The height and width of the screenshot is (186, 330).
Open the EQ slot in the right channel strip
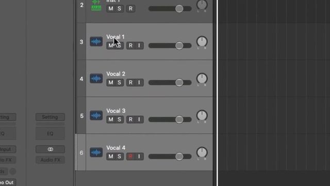(50, 133)
